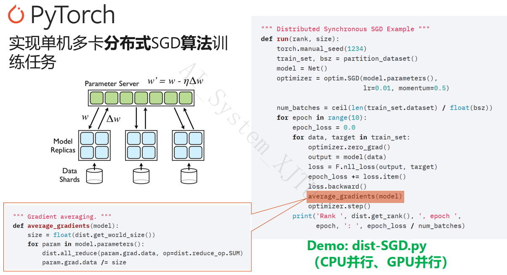Select the green "(CPU并行、GPU并行)" caption
507x275 pixels.
tap(380, 262)
